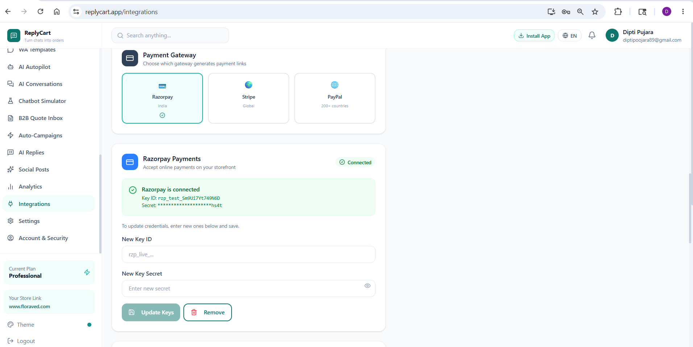Go to the browser home page
Viewport: 693px width, 347px height.
[57, 12]
